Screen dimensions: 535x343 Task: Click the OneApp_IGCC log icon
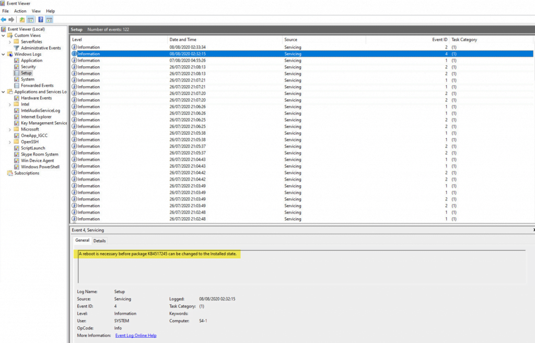pos(16,136)
